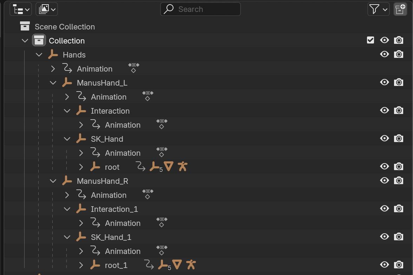Select the Scene Collection row
The width and height of the screenshot is (413, 275).
(x=65, y=27)
